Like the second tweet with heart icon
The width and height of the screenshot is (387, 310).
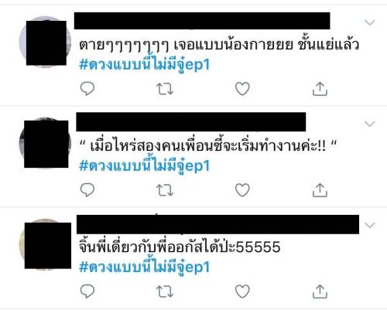pyautogui.click(x=242, y=190)
